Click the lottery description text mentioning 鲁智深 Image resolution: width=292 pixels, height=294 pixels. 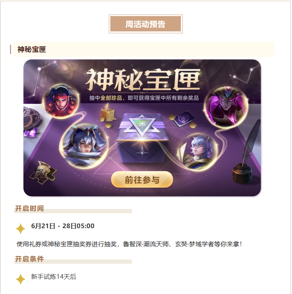tap(130, 244)
